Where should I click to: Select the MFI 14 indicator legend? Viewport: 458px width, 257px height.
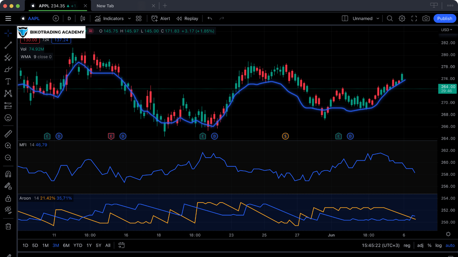[x=33, y=145]
